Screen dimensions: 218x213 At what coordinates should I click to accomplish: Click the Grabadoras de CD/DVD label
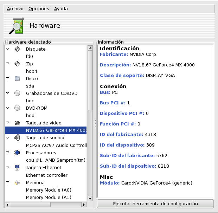(52, 93)
